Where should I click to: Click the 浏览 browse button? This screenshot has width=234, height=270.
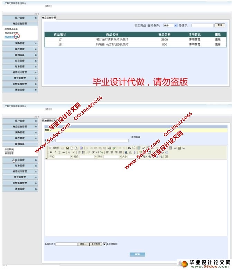pos(83,244)
